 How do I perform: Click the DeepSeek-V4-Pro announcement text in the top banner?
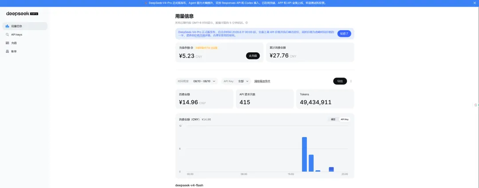point(237,3)
